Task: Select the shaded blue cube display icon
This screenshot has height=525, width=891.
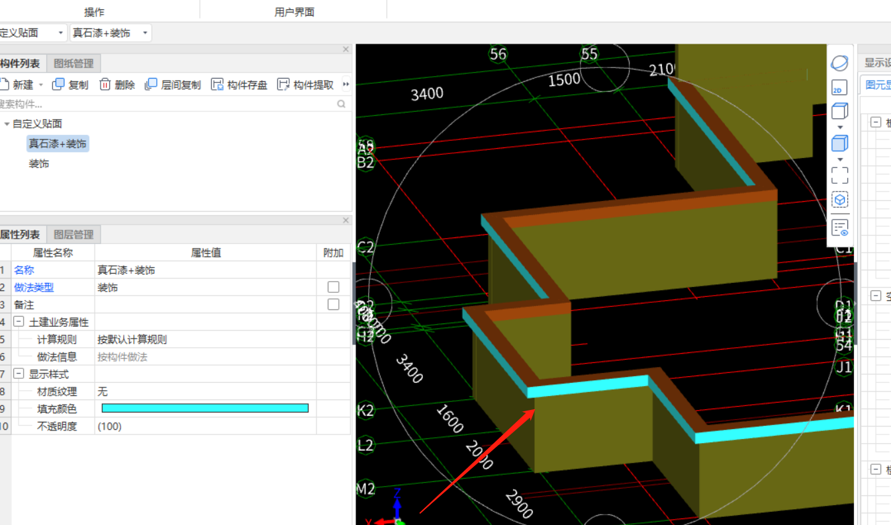Action: pyautogui.click(x=839, y=143)
